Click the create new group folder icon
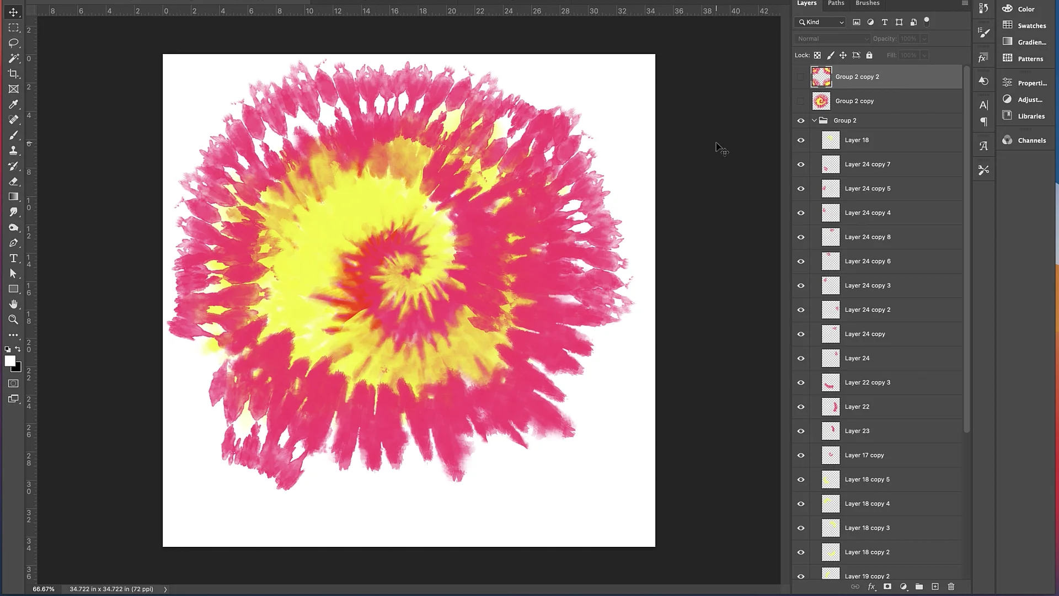The image size is (1059, 596). (919, 587)
